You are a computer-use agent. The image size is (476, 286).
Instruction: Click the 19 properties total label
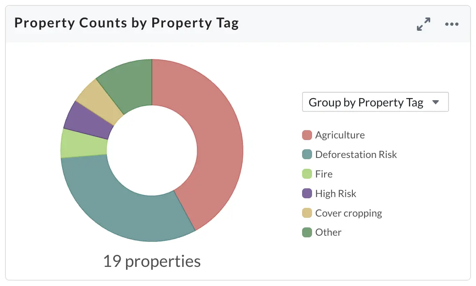point(152,261)
